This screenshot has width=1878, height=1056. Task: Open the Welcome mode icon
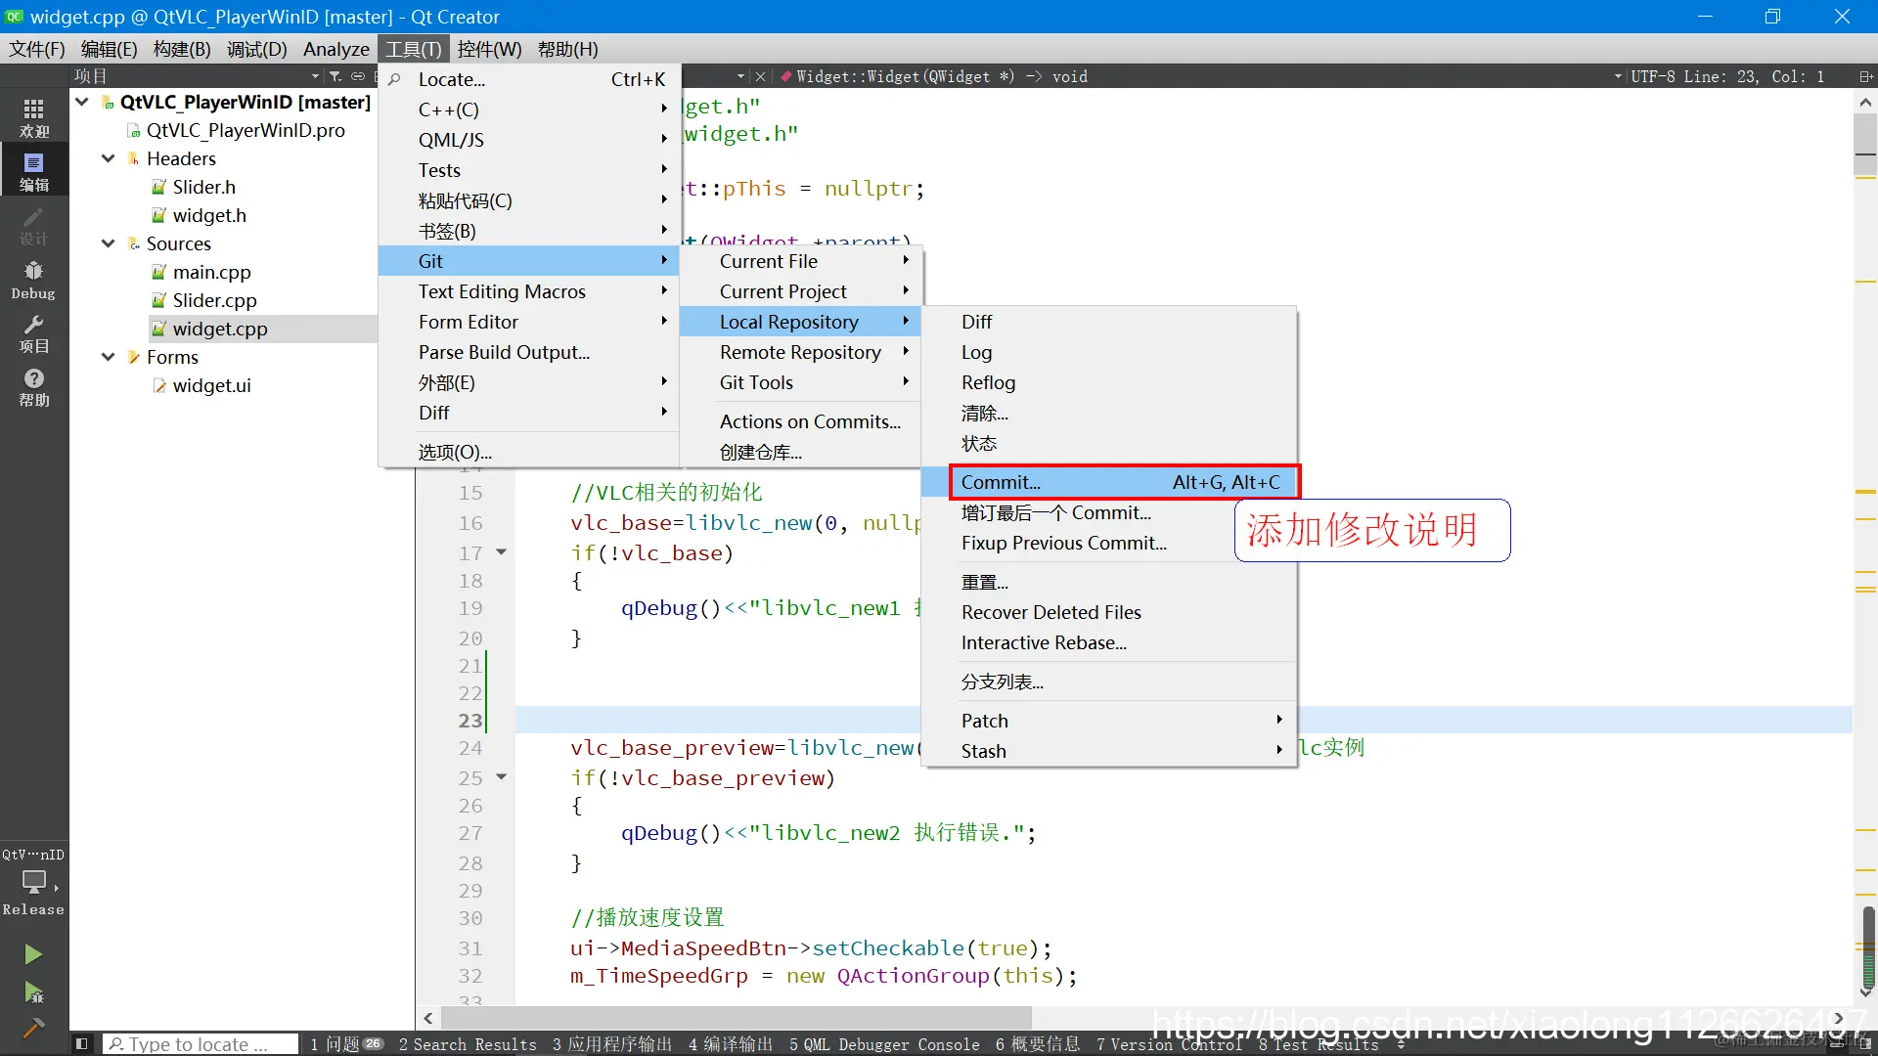(33, 116)
